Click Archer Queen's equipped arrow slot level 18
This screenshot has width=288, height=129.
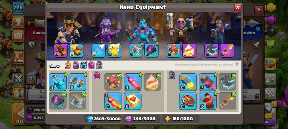coord(99,50)
